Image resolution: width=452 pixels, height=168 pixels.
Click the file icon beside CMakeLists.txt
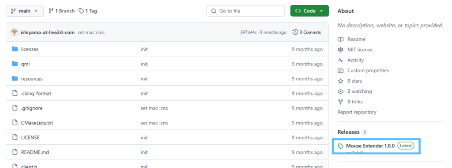pos(15,123)
